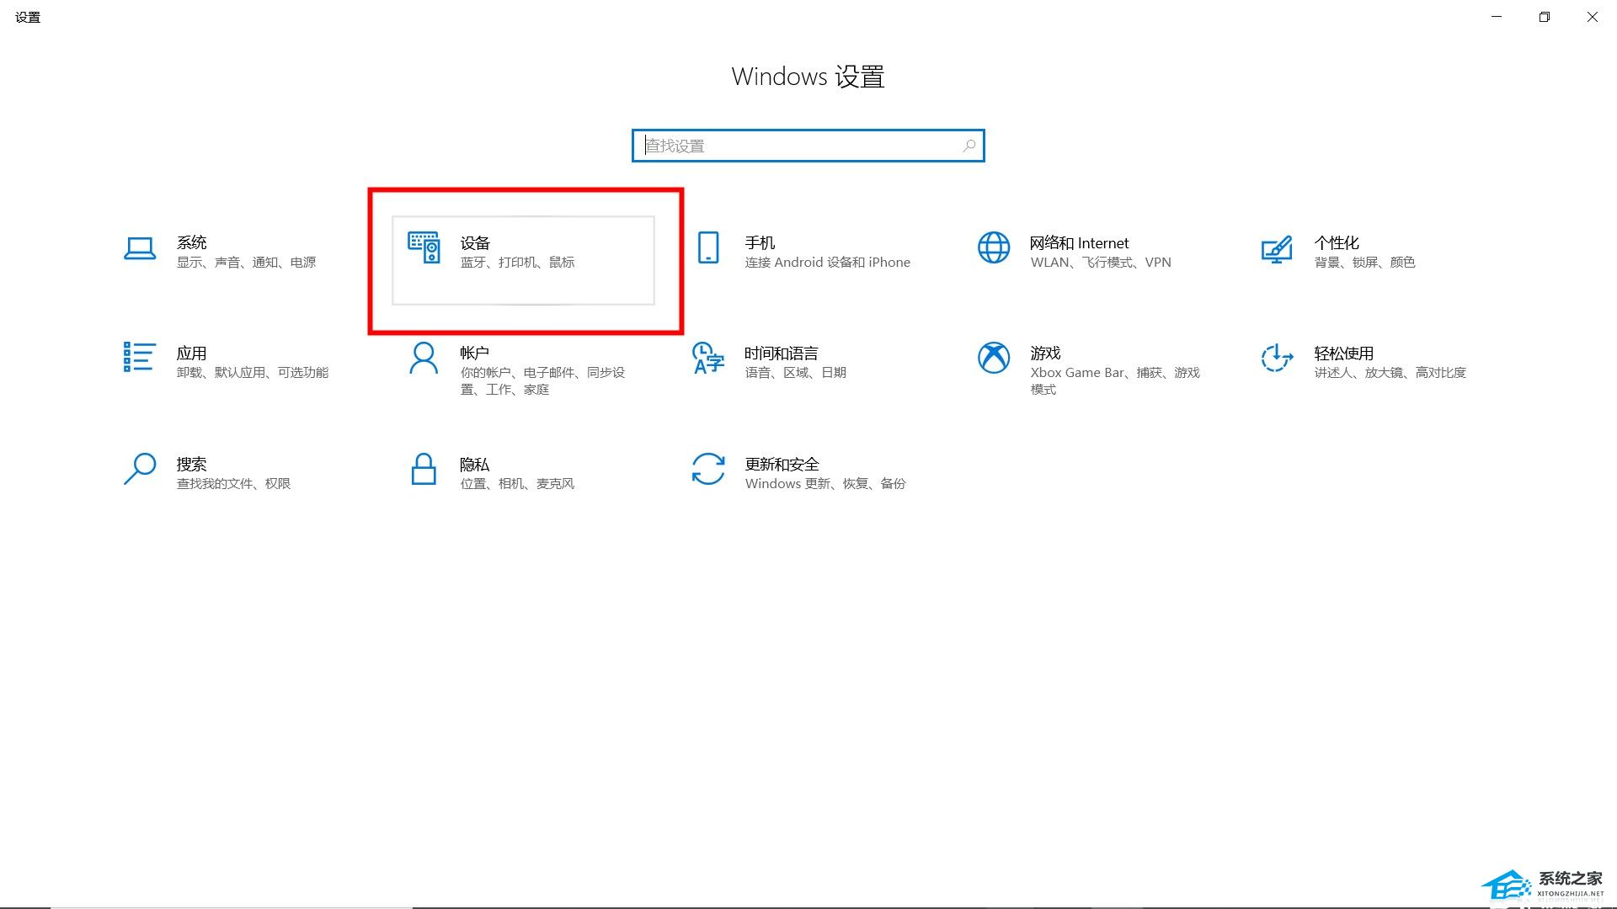
Task: Click inside the 查找设置 search field
Action: click(800, 146)
